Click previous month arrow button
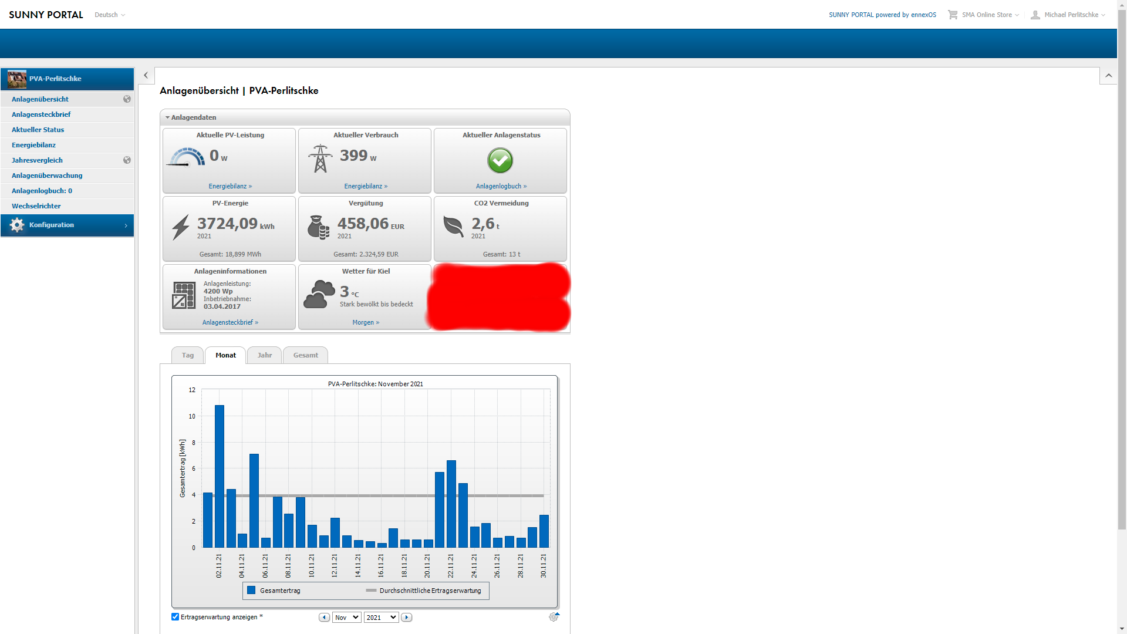This screenshot has height=634, width=1127. [324, 618]
